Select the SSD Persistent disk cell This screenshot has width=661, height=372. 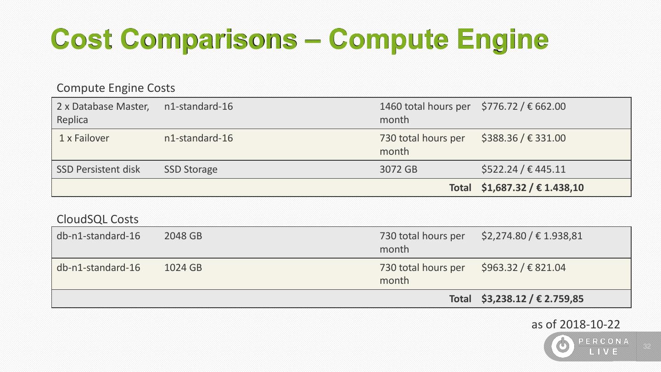[98, 169]
